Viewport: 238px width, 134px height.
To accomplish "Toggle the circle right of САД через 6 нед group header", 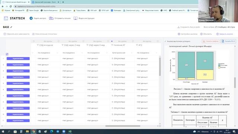I will coord(108,41).
